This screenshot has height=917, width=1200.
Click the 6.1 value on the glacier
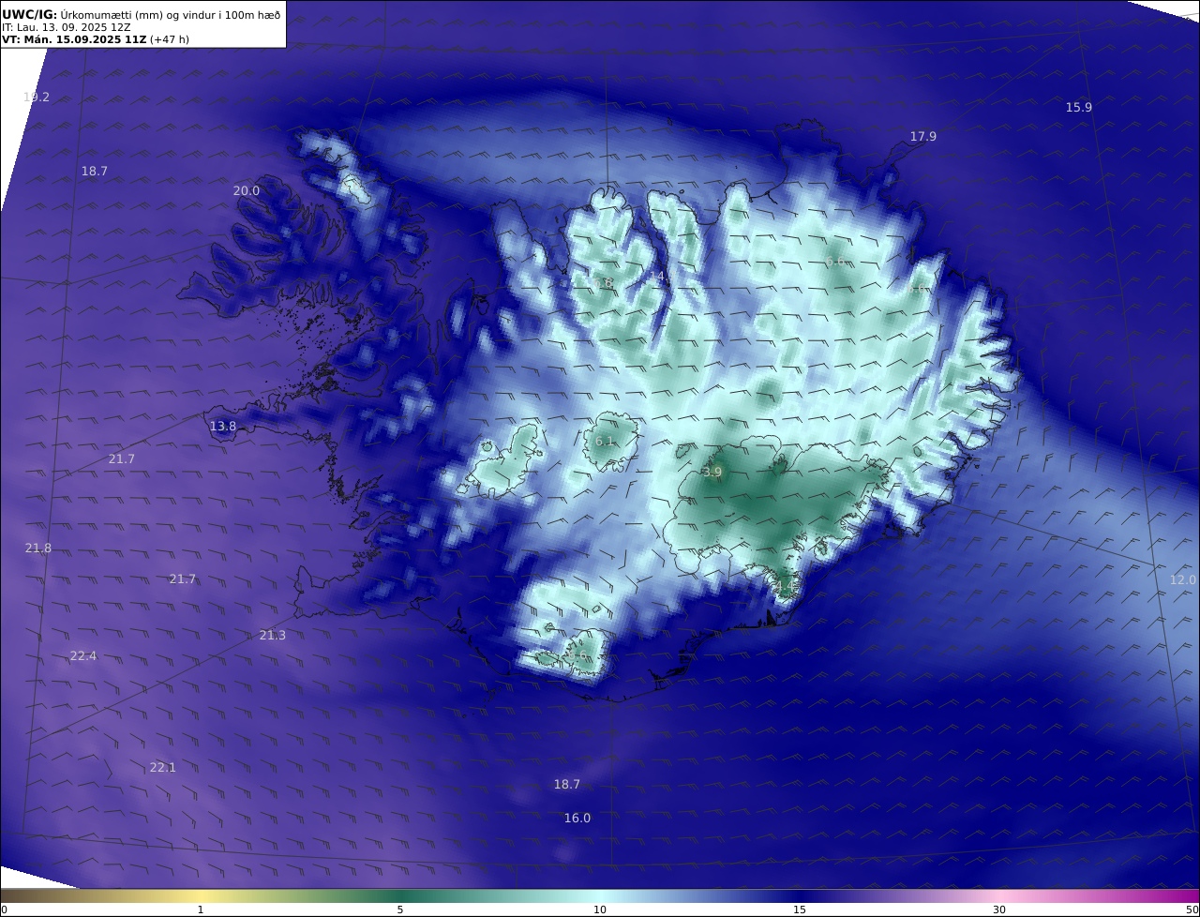[605, 441]
